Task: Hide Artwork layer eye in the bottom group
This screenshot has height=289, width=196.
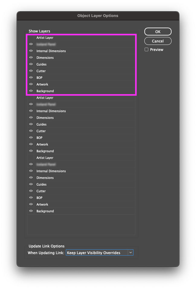Action: (31, 204)
